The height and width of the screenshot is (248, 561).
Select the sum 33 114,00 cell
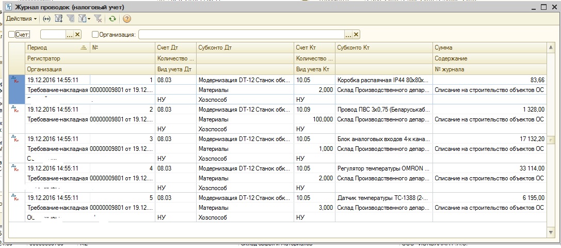coord(490,168)
